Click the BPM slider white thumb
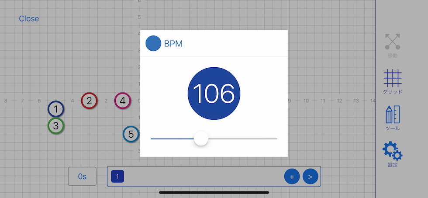 click(x=201, y=139)
